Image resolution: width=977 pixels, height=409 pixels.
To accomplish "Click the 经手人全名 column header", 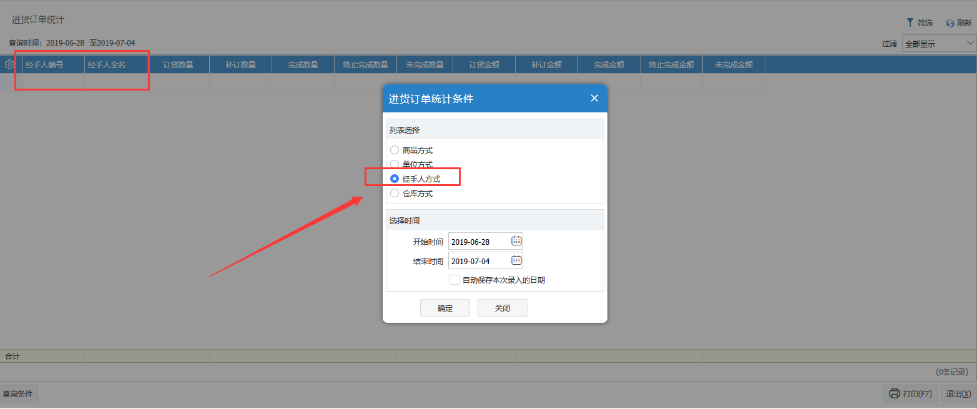I will click(x=115, y=64).
